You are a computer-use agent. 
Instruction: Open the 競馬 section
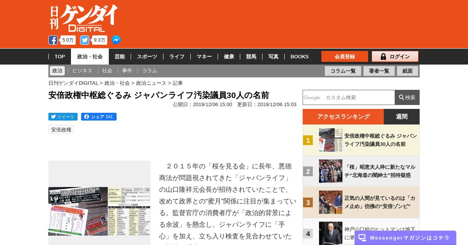[251, 57]
